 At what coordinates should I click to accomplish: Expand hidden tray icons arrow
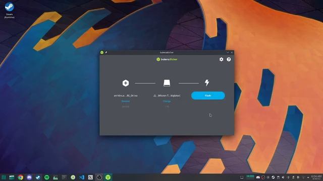(x=308, y=177)
